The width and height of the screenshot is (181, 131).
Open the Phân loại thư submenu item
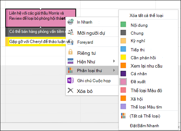point(92,70)
